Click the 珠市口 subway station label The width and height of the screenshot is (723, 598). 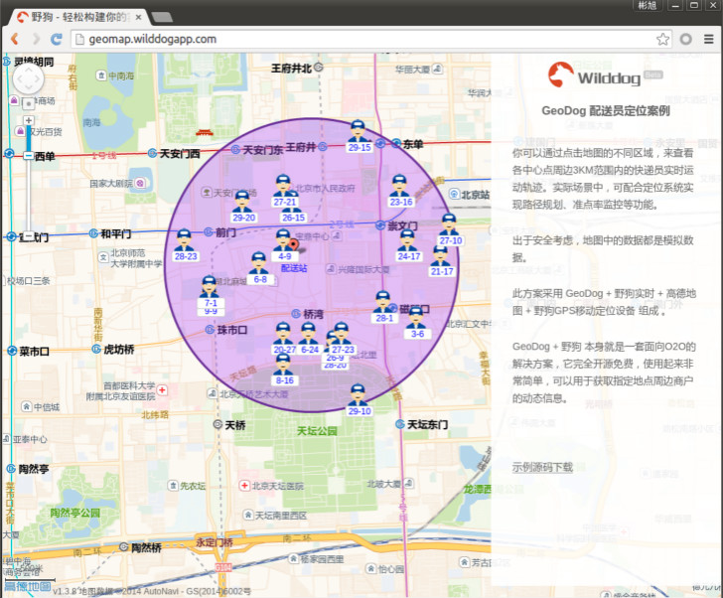click(x=232, y=330)
